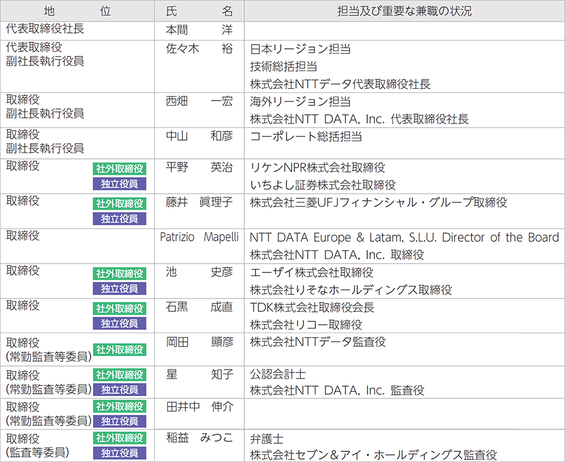The width and height of the screenshot is (565, 462).
Task: Select the name 岡田 顯彦
Action: (200, 341)
